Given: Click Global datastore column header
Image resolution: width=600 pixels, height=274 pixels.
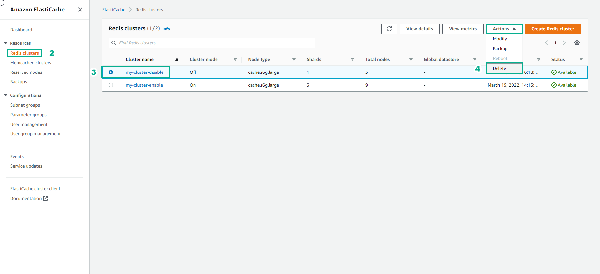Looking at the screenshot, I should (x=441, y=59).
